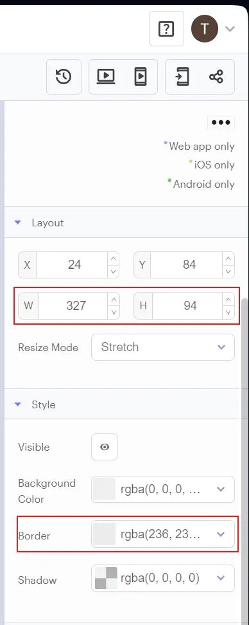
Task: Open version history clock icon
Action: [64, 77]
